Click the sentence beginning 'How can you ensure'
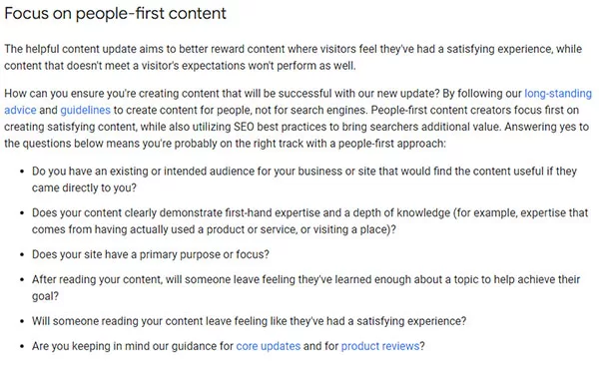This screenshot has height=368, width=599. click(222, 94)
